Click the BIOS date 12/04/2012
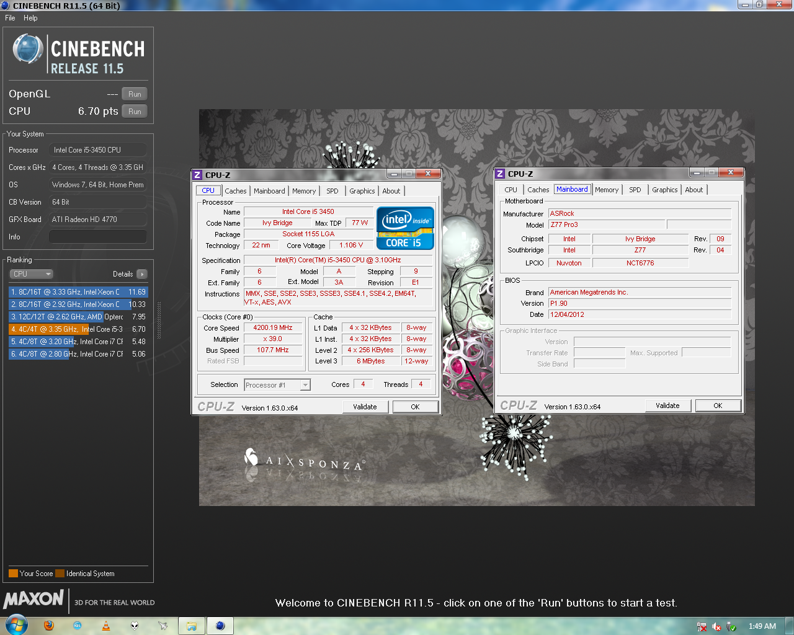The width and height of the screenshot is (794, 635). tap(640, 314)
